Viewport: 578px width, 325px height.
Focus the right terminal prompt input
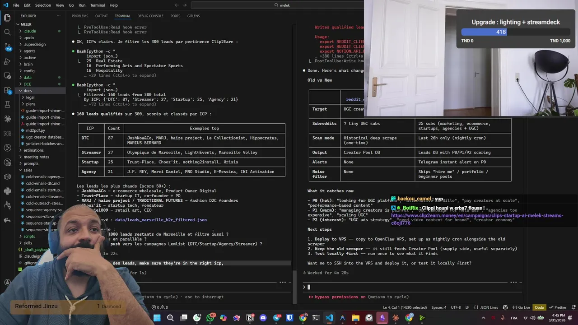point(413,287)
